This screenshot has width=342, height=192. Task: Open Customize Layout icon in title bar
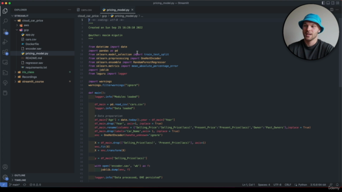(x=338, y=3)
